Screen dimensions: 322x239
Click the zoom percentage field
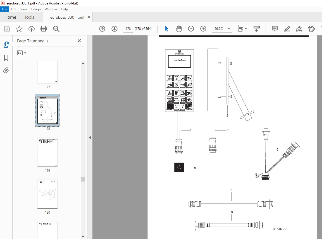[219, 29]
